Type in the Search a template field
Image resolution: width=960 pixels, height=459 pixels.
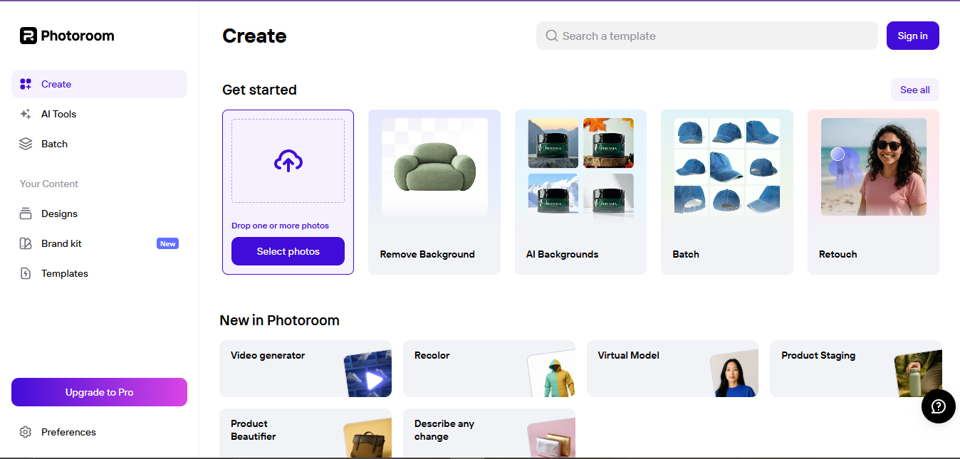(712, 36)
